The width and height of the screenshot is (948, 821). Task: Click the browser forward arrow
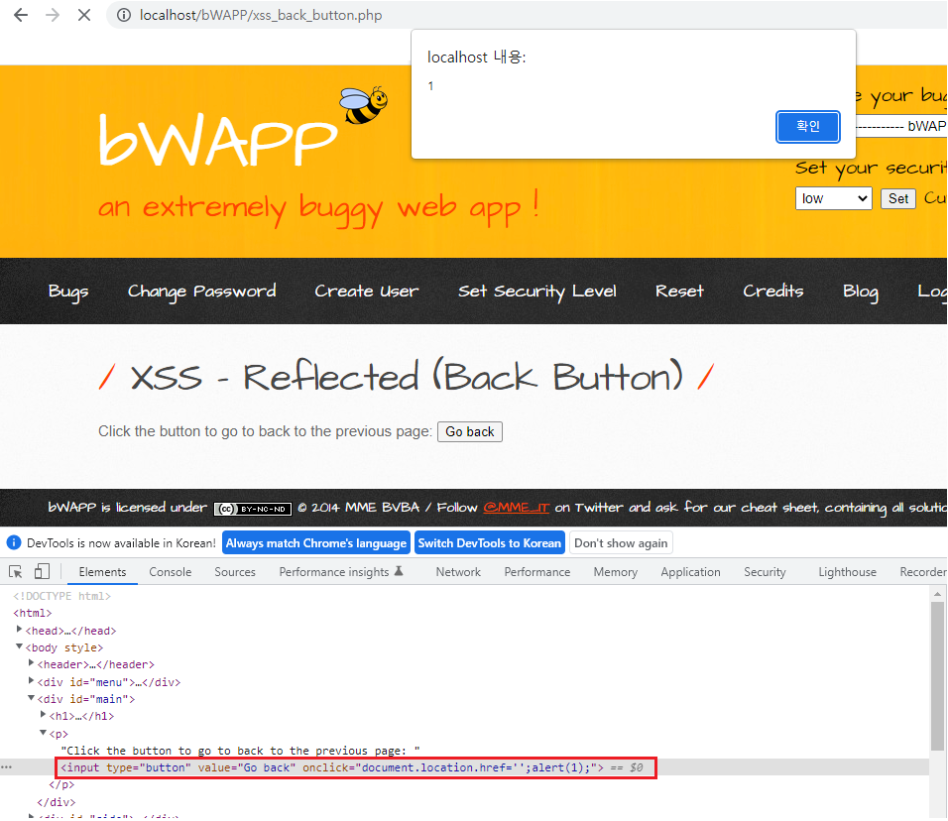click(x=53, y=15)
